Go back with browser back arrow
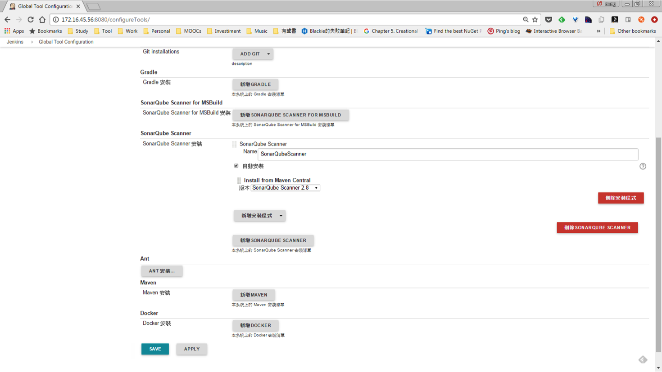Screen dimensions: 662x372 (7, 20)
